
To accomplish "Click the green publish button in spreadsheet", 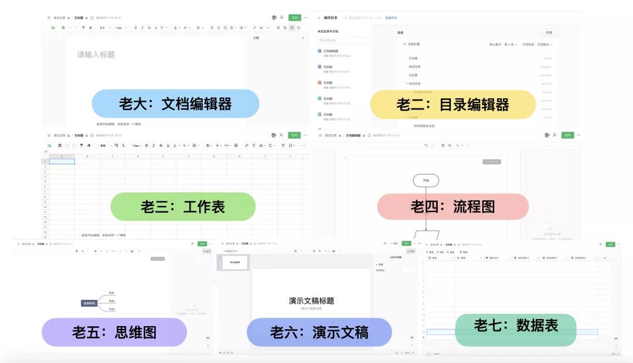I will [294, 135].
